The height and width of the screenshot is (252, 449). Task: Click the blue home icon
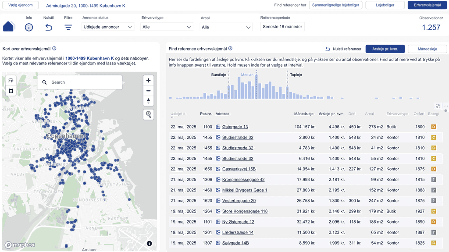click(8, 27)
